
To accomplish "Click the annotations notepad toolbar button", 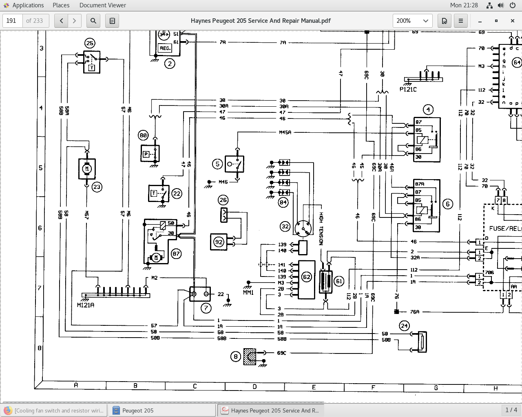I will coord(112,21).
